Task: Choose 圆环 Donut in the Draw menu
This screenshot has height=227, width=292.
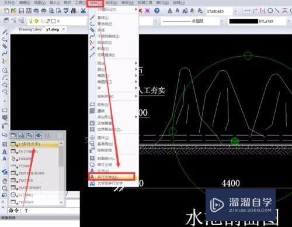Action: point(114,138)
